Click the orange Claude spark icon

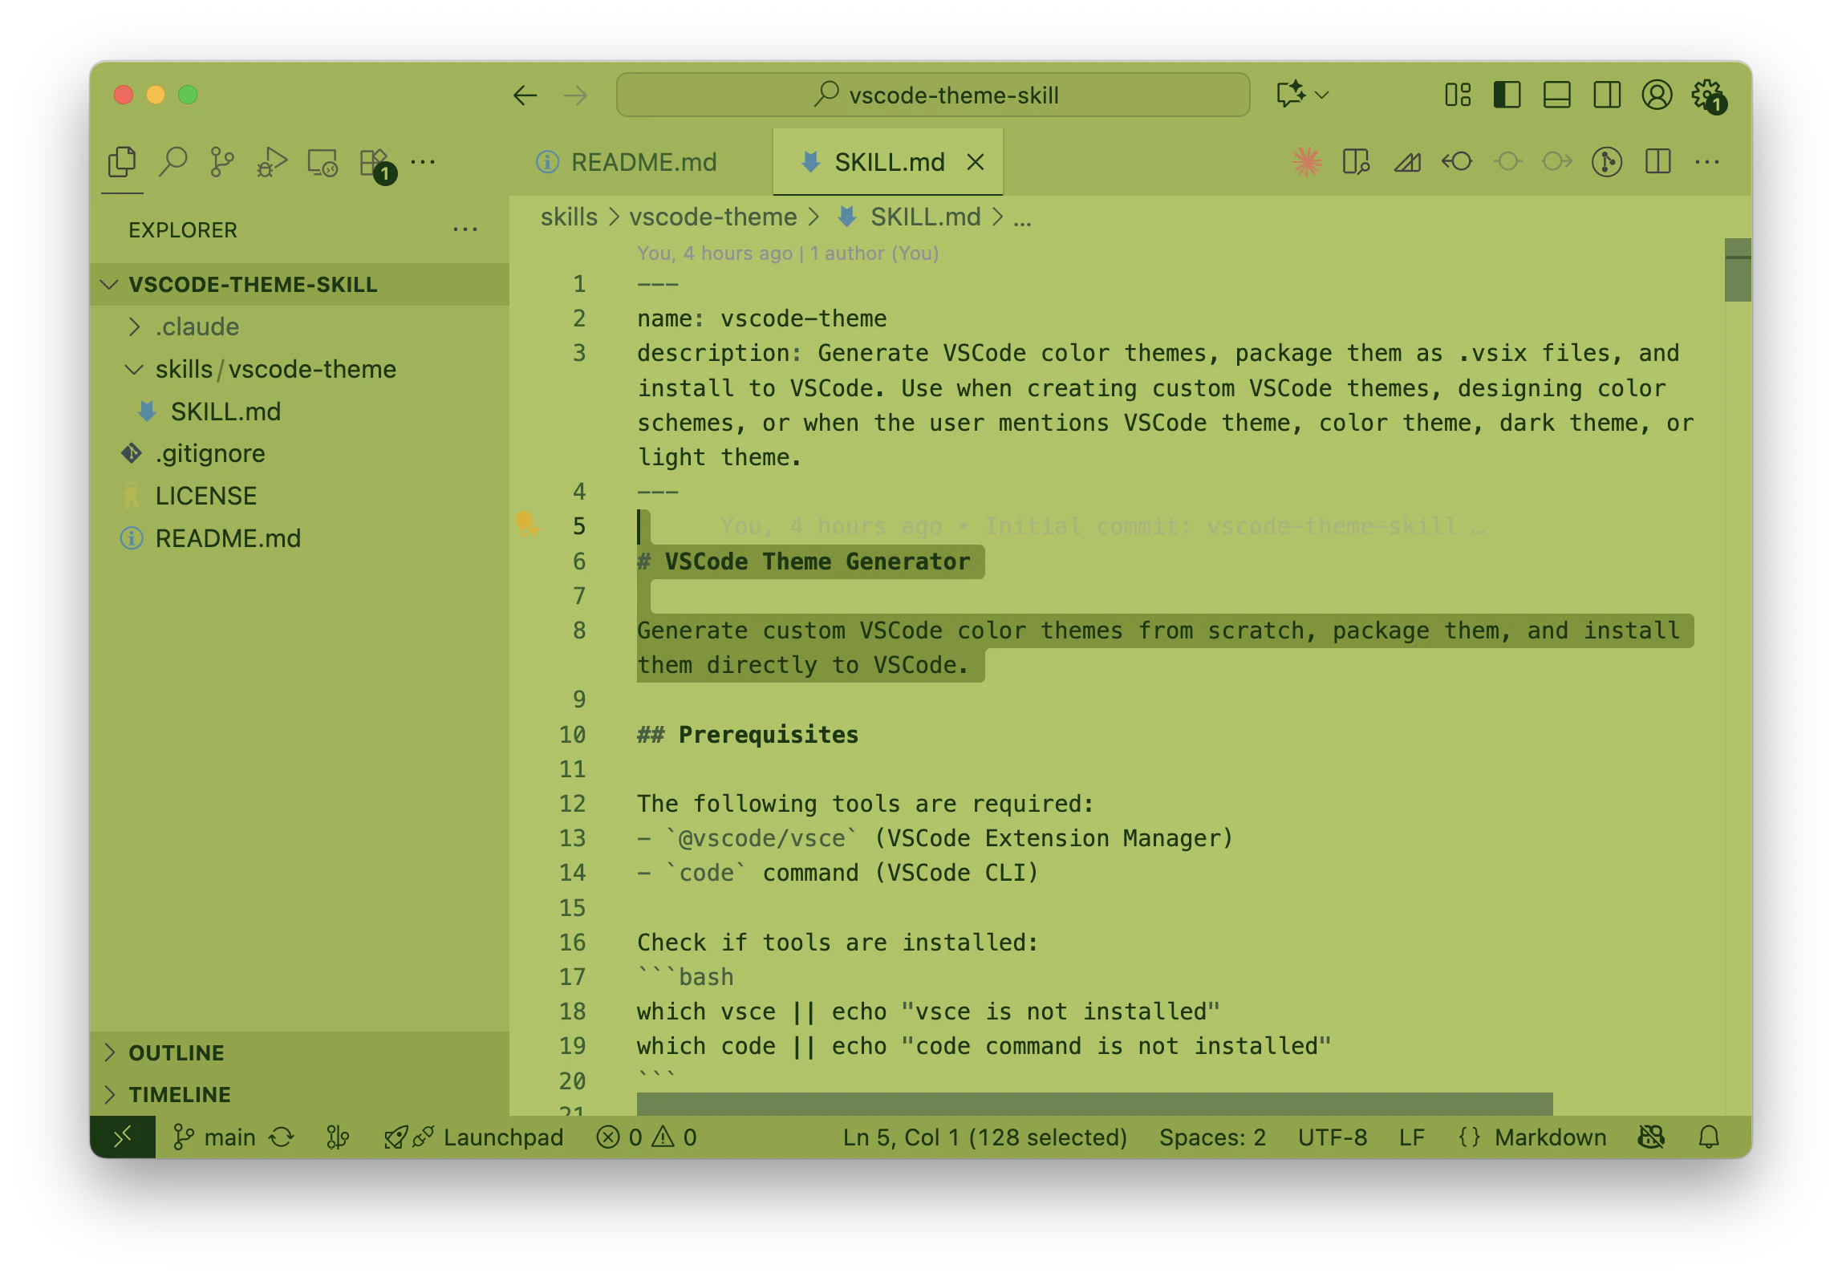tap(1307, 162)
